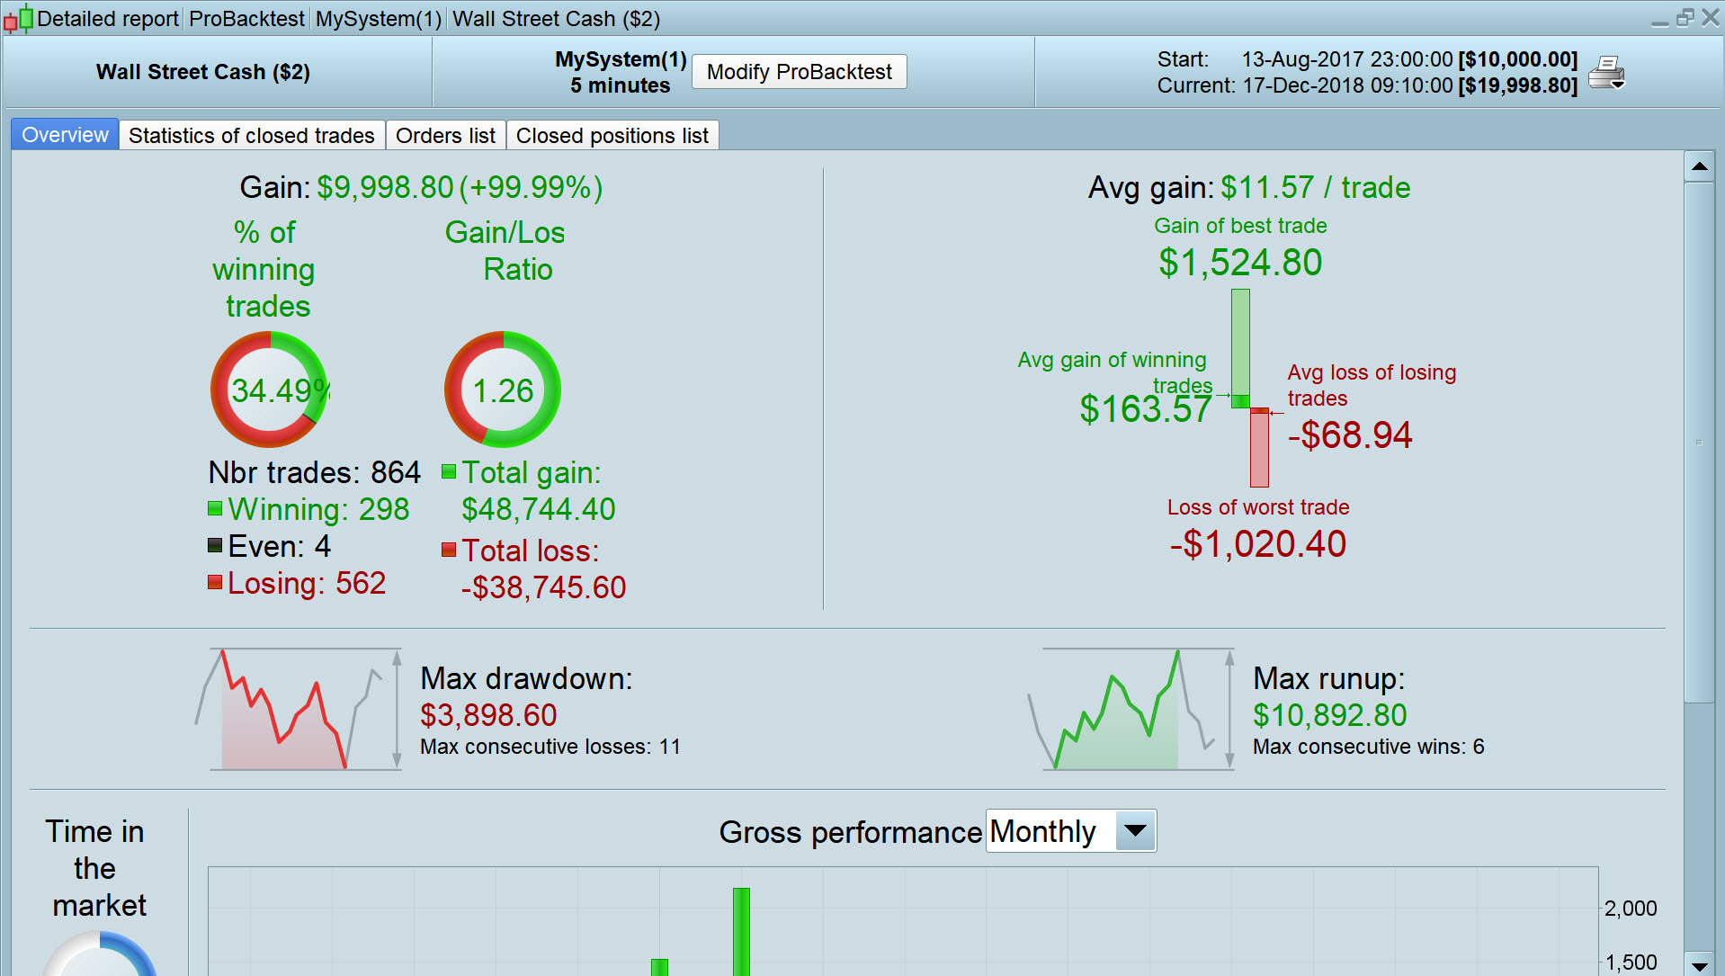The height and width of the screenshot is (976, 1725).
Task: Click Nbr trades: 864 text
Action: click(315, 472)
